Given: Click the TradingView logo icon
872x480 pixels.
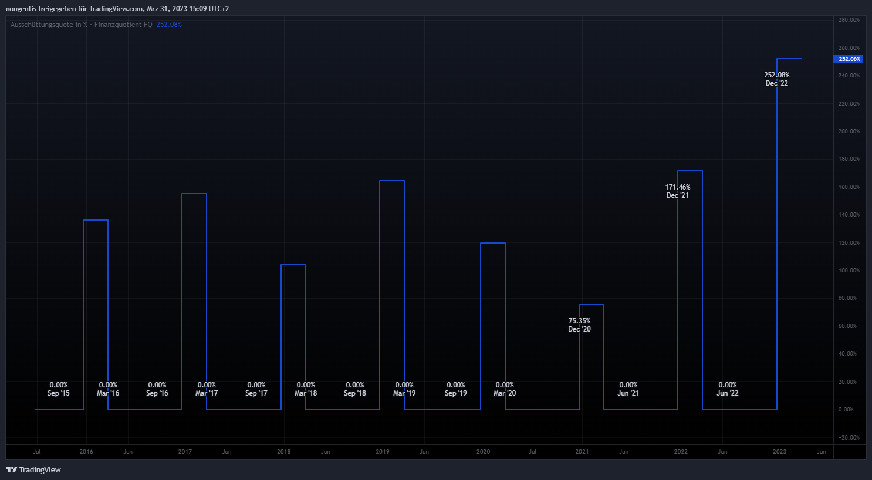Looking at the screenshot, I should [11, 469].
